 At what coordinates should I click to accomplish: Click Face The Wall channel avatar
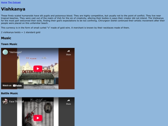coord(5,101)
